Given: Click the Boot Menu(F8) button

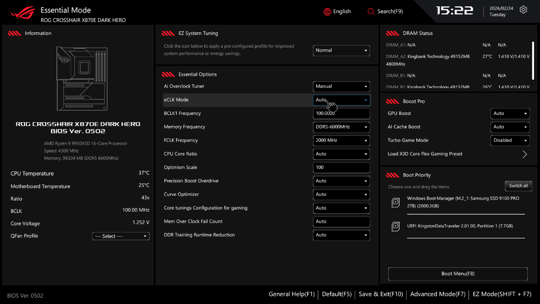Looking at the screenshot, I should click(458, 274).
